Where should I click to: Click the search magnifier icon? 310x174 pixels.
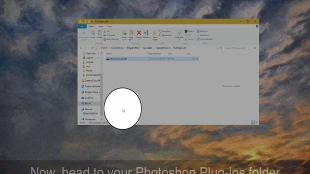pyautogui.click(x=255, y=48)
